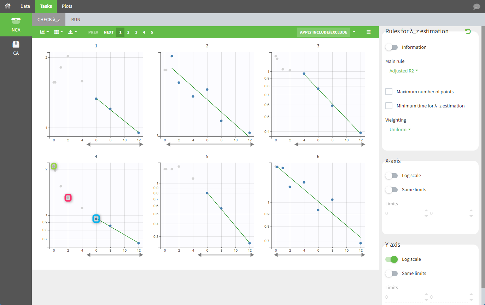Switch to the RUN subtab
The image size is (485, 305).
click(76, 20)
